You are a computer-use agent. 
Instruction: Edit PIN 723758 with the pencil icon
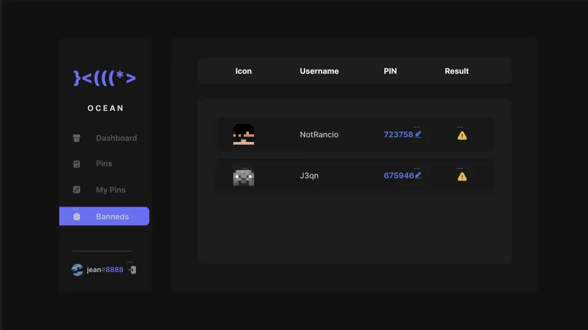pyautogui.click(x=418, y=134)
